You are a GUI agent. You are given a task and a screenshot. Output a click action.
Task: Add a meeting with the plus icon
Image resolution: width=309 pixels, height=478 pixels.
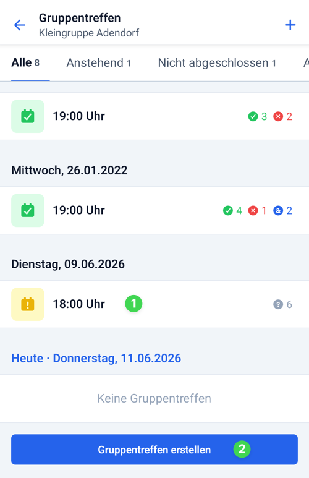[290, 25]
